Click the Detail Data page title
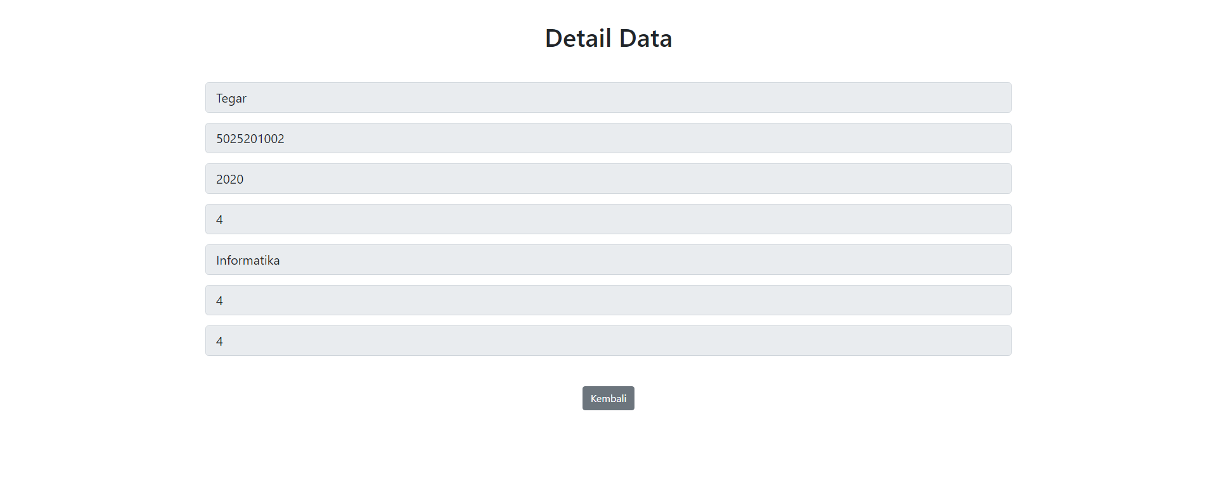This screenshot has height=497, width=1217. 608,37
